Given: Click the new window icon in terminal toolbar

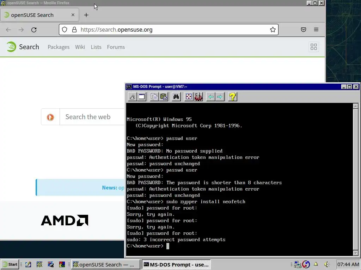Looking at the screenshot, I should click(x=142, y=97).
